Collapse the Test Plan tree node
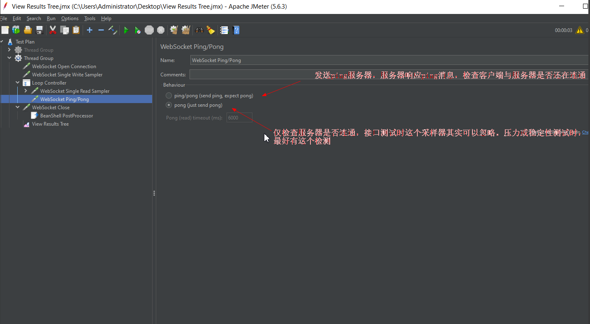590x324 pixels. (x=2, y=41)
